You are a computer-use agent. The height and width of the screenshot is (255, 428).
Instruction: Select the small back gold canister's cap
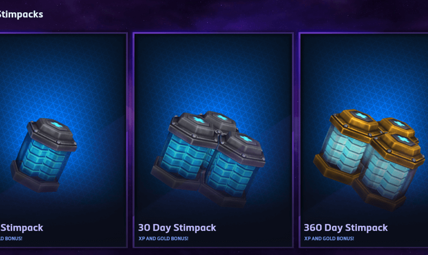[x=398, y=126]
